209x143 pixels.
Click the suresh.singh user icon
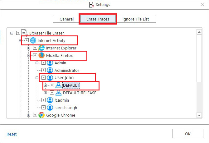tap(50, 108)
